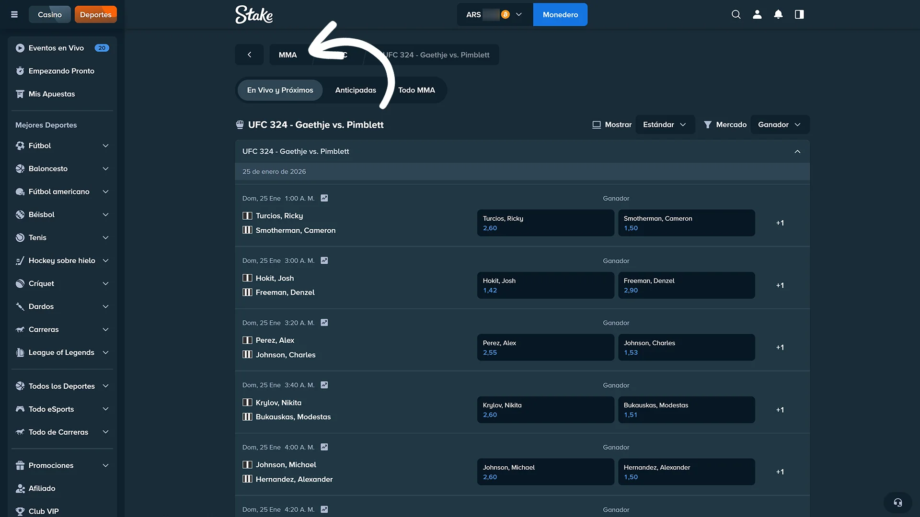Toggle the bet slip side panel icon
920x517 pixels.
[x=799, y=14]
